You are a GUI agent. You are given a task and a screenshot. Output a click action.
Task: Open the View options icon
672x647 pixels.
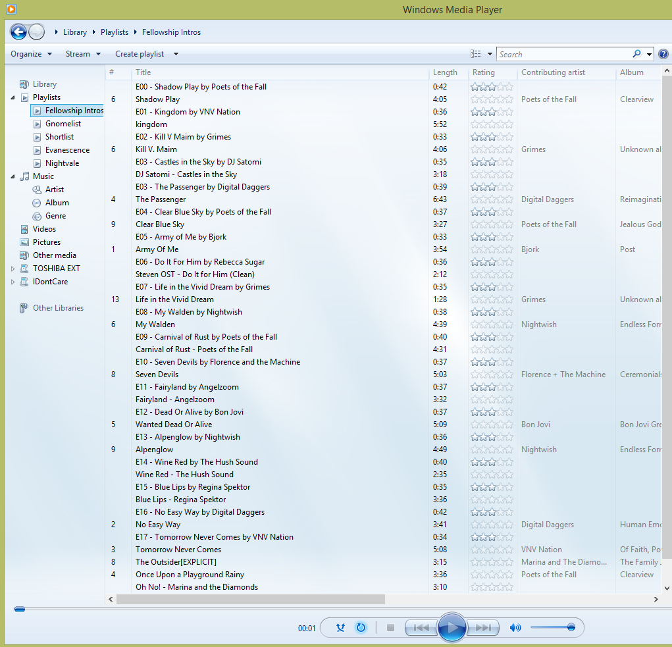click(476, 54)
